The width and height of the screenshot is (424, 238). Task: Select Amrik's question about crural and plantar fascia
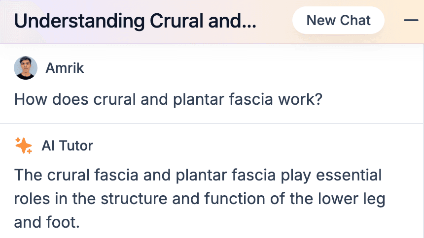coord(168,99)
